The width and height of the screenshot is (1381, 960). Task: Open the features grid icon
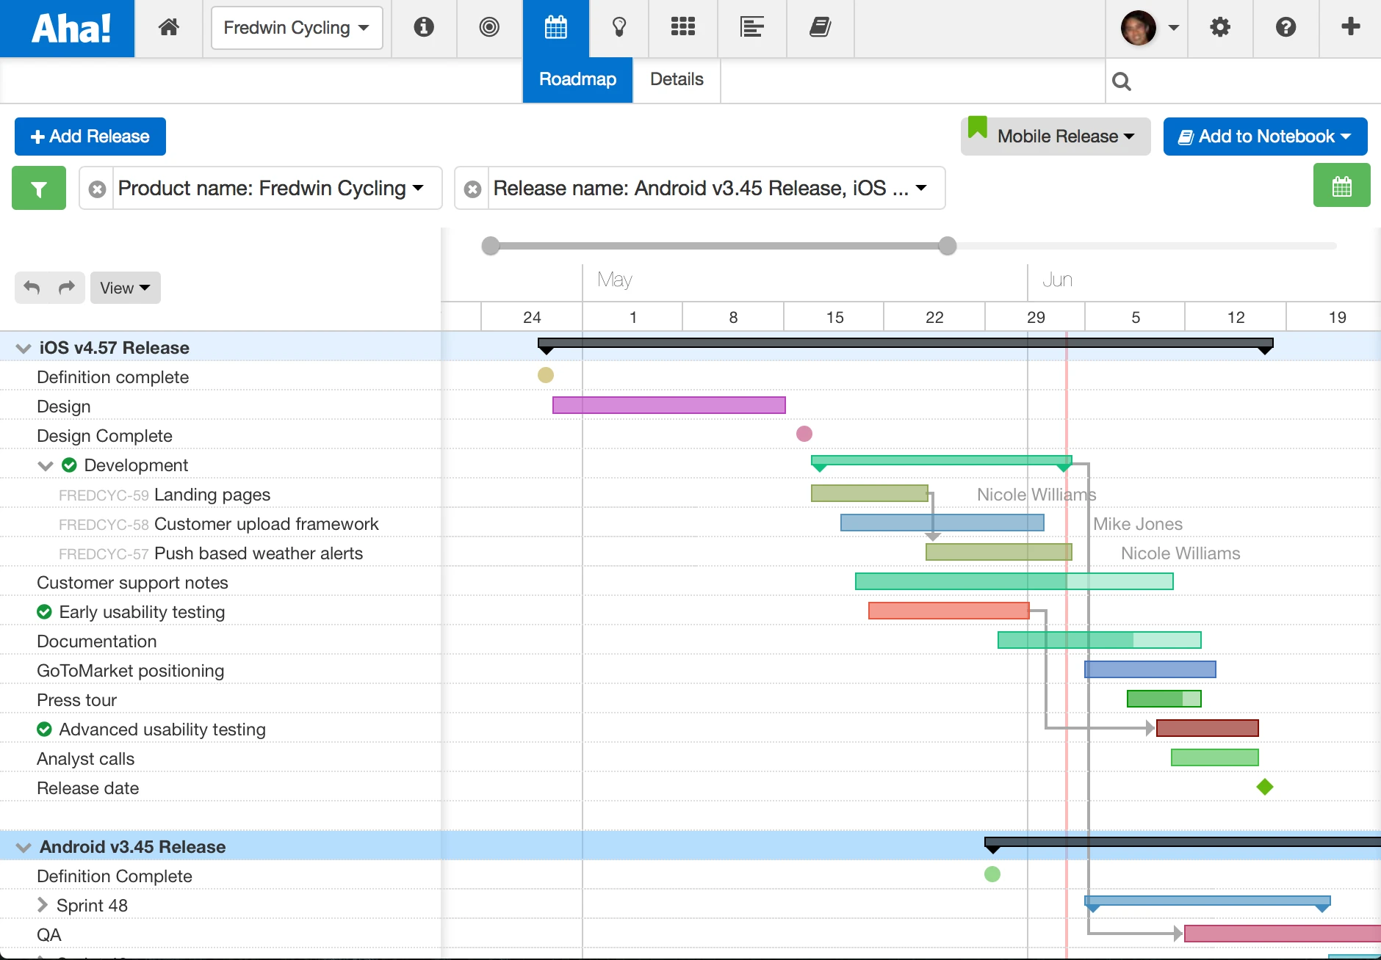pyautogui.click(x=683, y=27)
